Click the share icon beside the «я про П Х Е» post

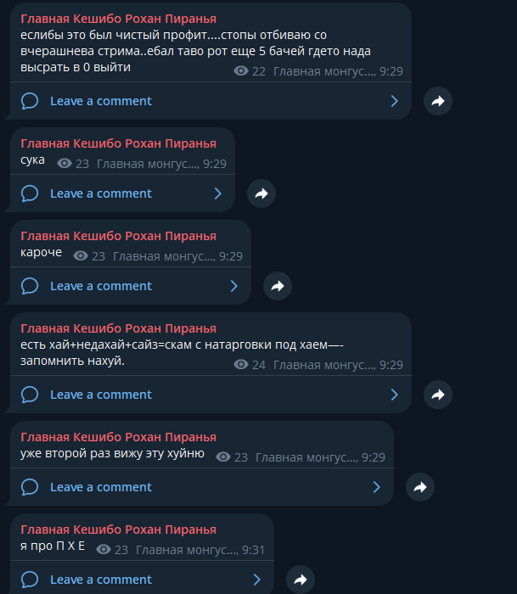pos(301,580)
